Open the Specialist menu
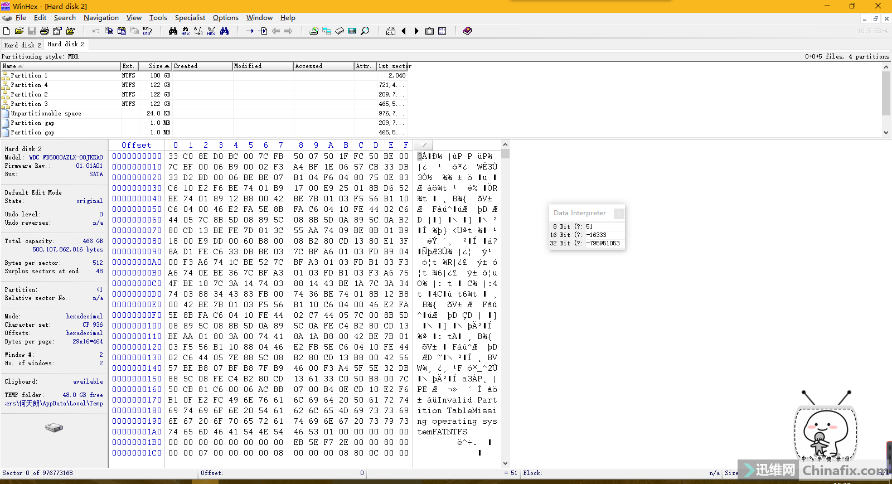 190,18
